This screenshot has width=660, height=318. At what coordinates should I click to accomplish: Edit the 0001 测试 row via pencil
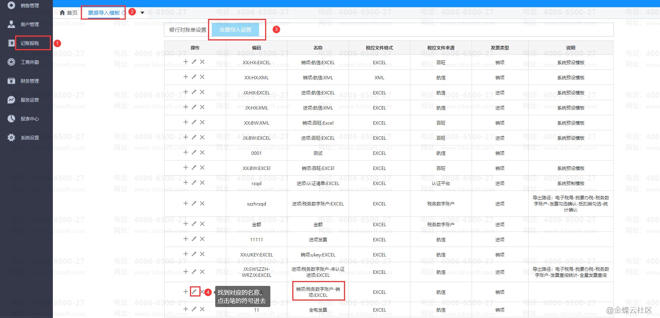(194, 152)
